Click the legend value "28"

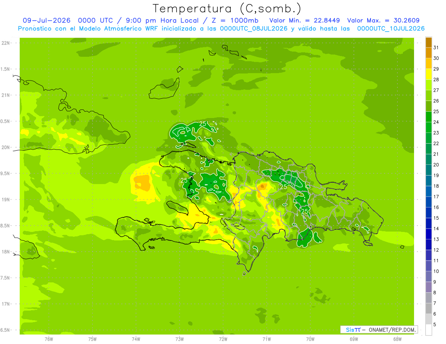[x=436, y=79]
